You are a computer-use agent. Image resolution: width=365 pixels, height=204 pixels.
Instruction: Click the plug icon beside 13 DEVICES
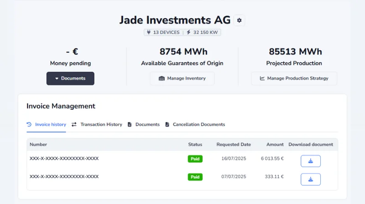point(149,32)
